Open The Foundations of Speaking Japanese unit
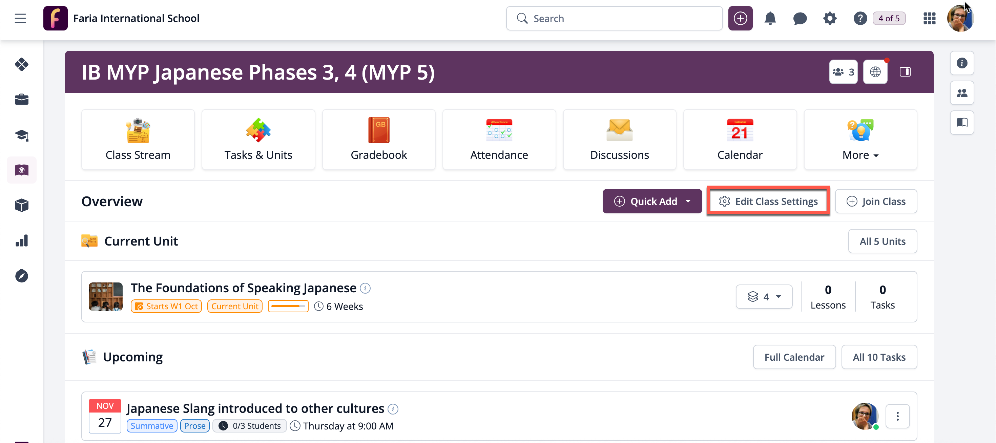Screen dimensions: 996x443 (x=243, y=288)
